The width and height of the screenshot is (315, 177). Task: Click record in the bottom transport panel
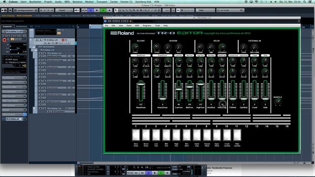(167, 173)
